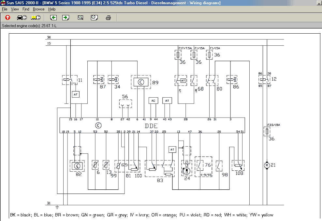Image resolution: width=322 pixels, height=221 pixels.
Task: Click 'BL = blue' in the color legend
Action: coord(43,215)
